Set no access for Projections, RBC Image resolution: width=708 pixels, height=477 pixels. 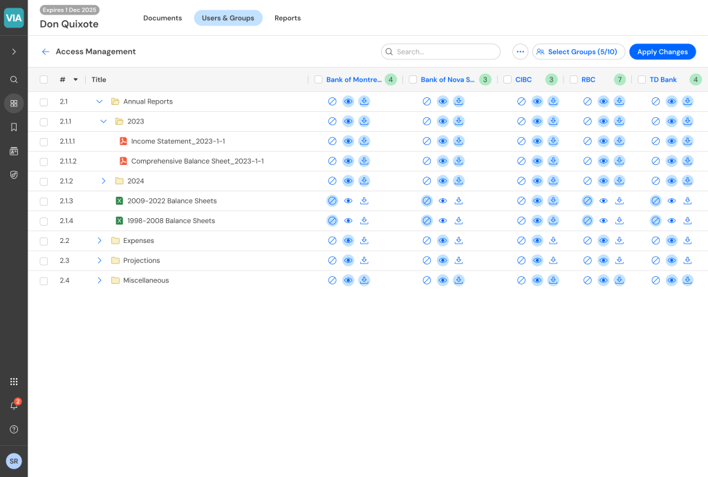point(588,260)
